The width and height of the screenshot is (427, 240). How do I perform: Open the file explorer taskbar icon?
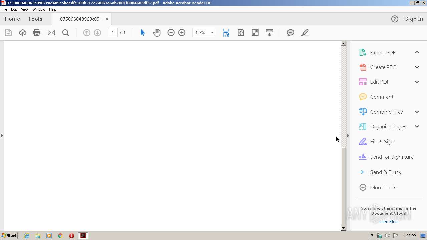(x=38, y=236)
